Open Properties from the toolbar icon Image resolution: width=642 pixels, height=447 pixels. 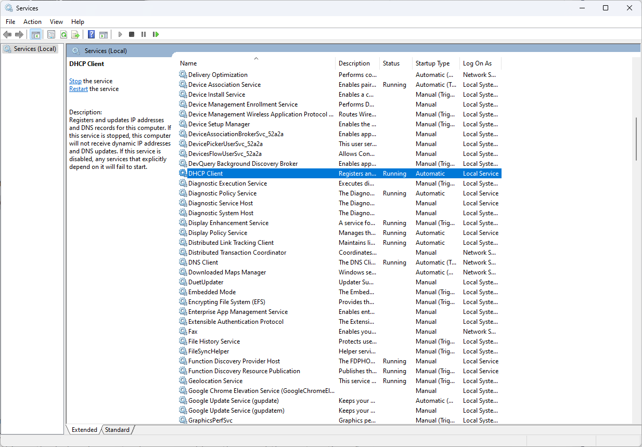51,34
